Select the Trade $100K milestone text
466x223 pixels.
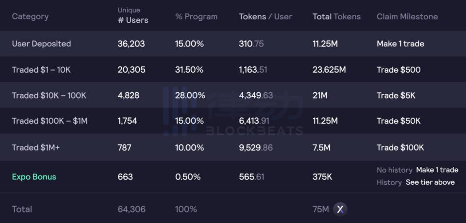400,148
